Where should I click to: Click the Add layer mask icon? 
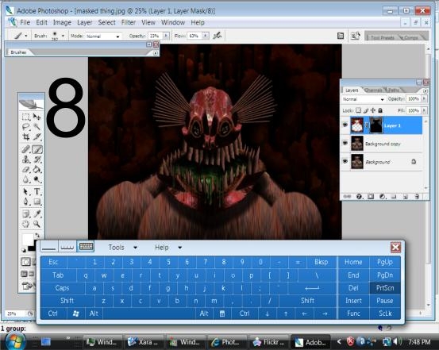(371, 197)
